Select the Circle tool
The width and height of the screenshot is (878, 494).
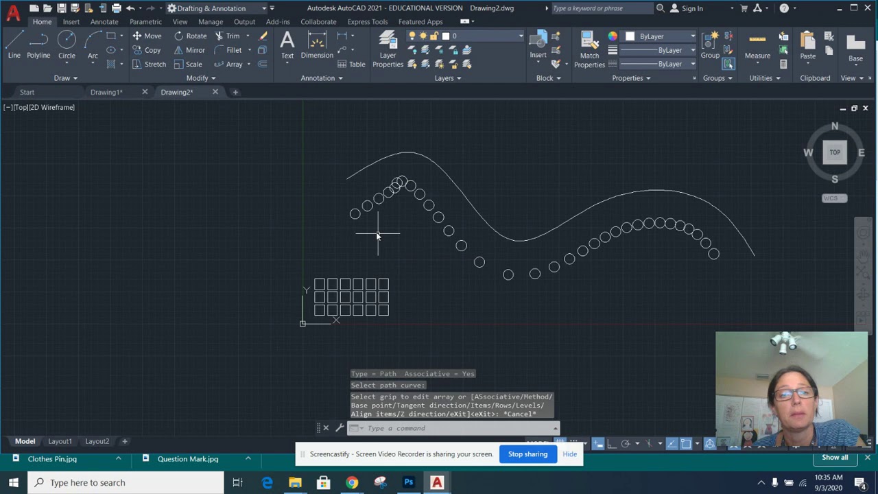coord(67,45)
